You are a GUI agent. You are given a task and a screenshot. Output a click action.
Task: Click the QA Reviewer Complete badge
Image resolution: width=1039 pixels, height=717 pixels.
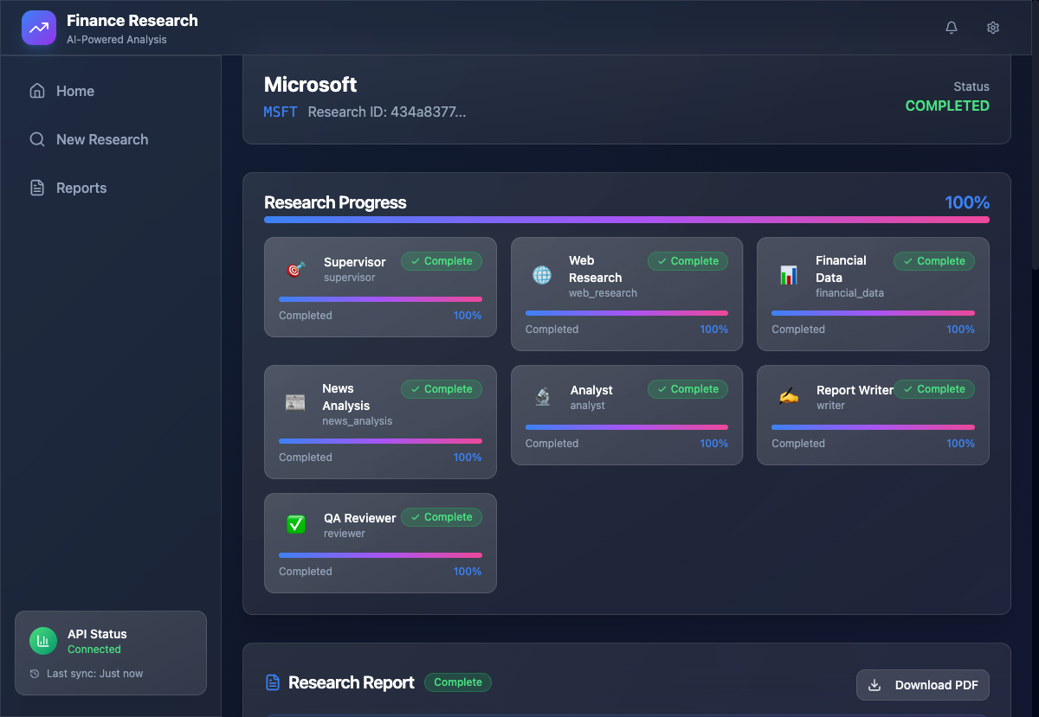click(442, 517)
